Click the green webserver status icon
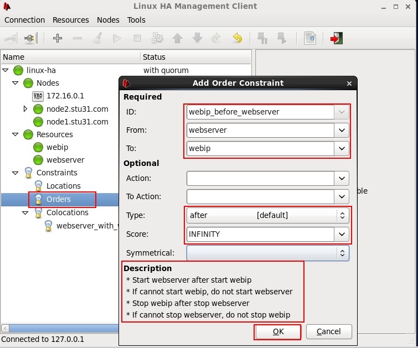The image size is (418, 348). click(x=38, y=160)
